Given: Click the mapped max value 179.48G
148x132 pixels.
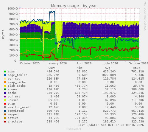Looking at the screenshot, I should 138,114.
